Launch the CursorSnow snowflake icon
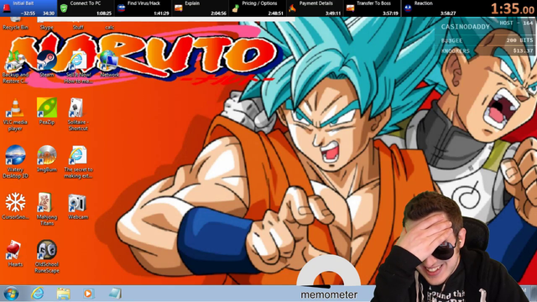The width and height of the screenshot is (537, 302). pos(15,206)
